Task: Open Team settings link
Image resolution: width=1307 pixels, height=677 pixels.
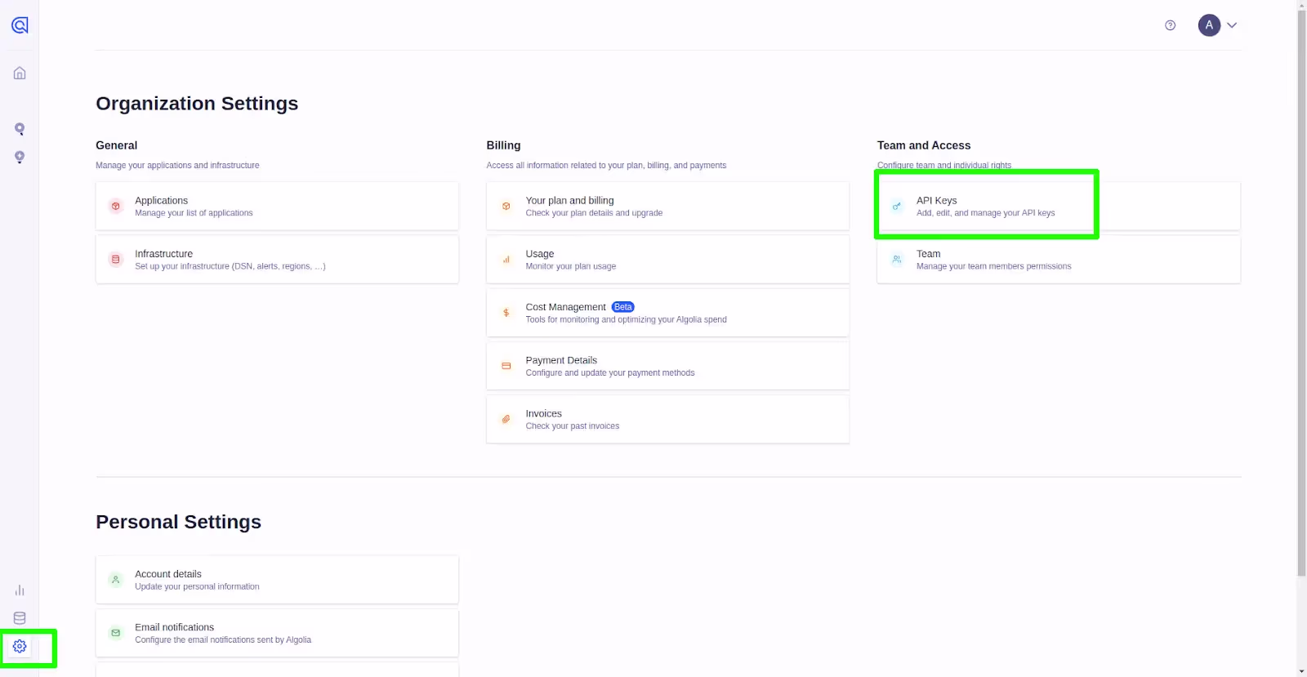Action: point(1059,260)
